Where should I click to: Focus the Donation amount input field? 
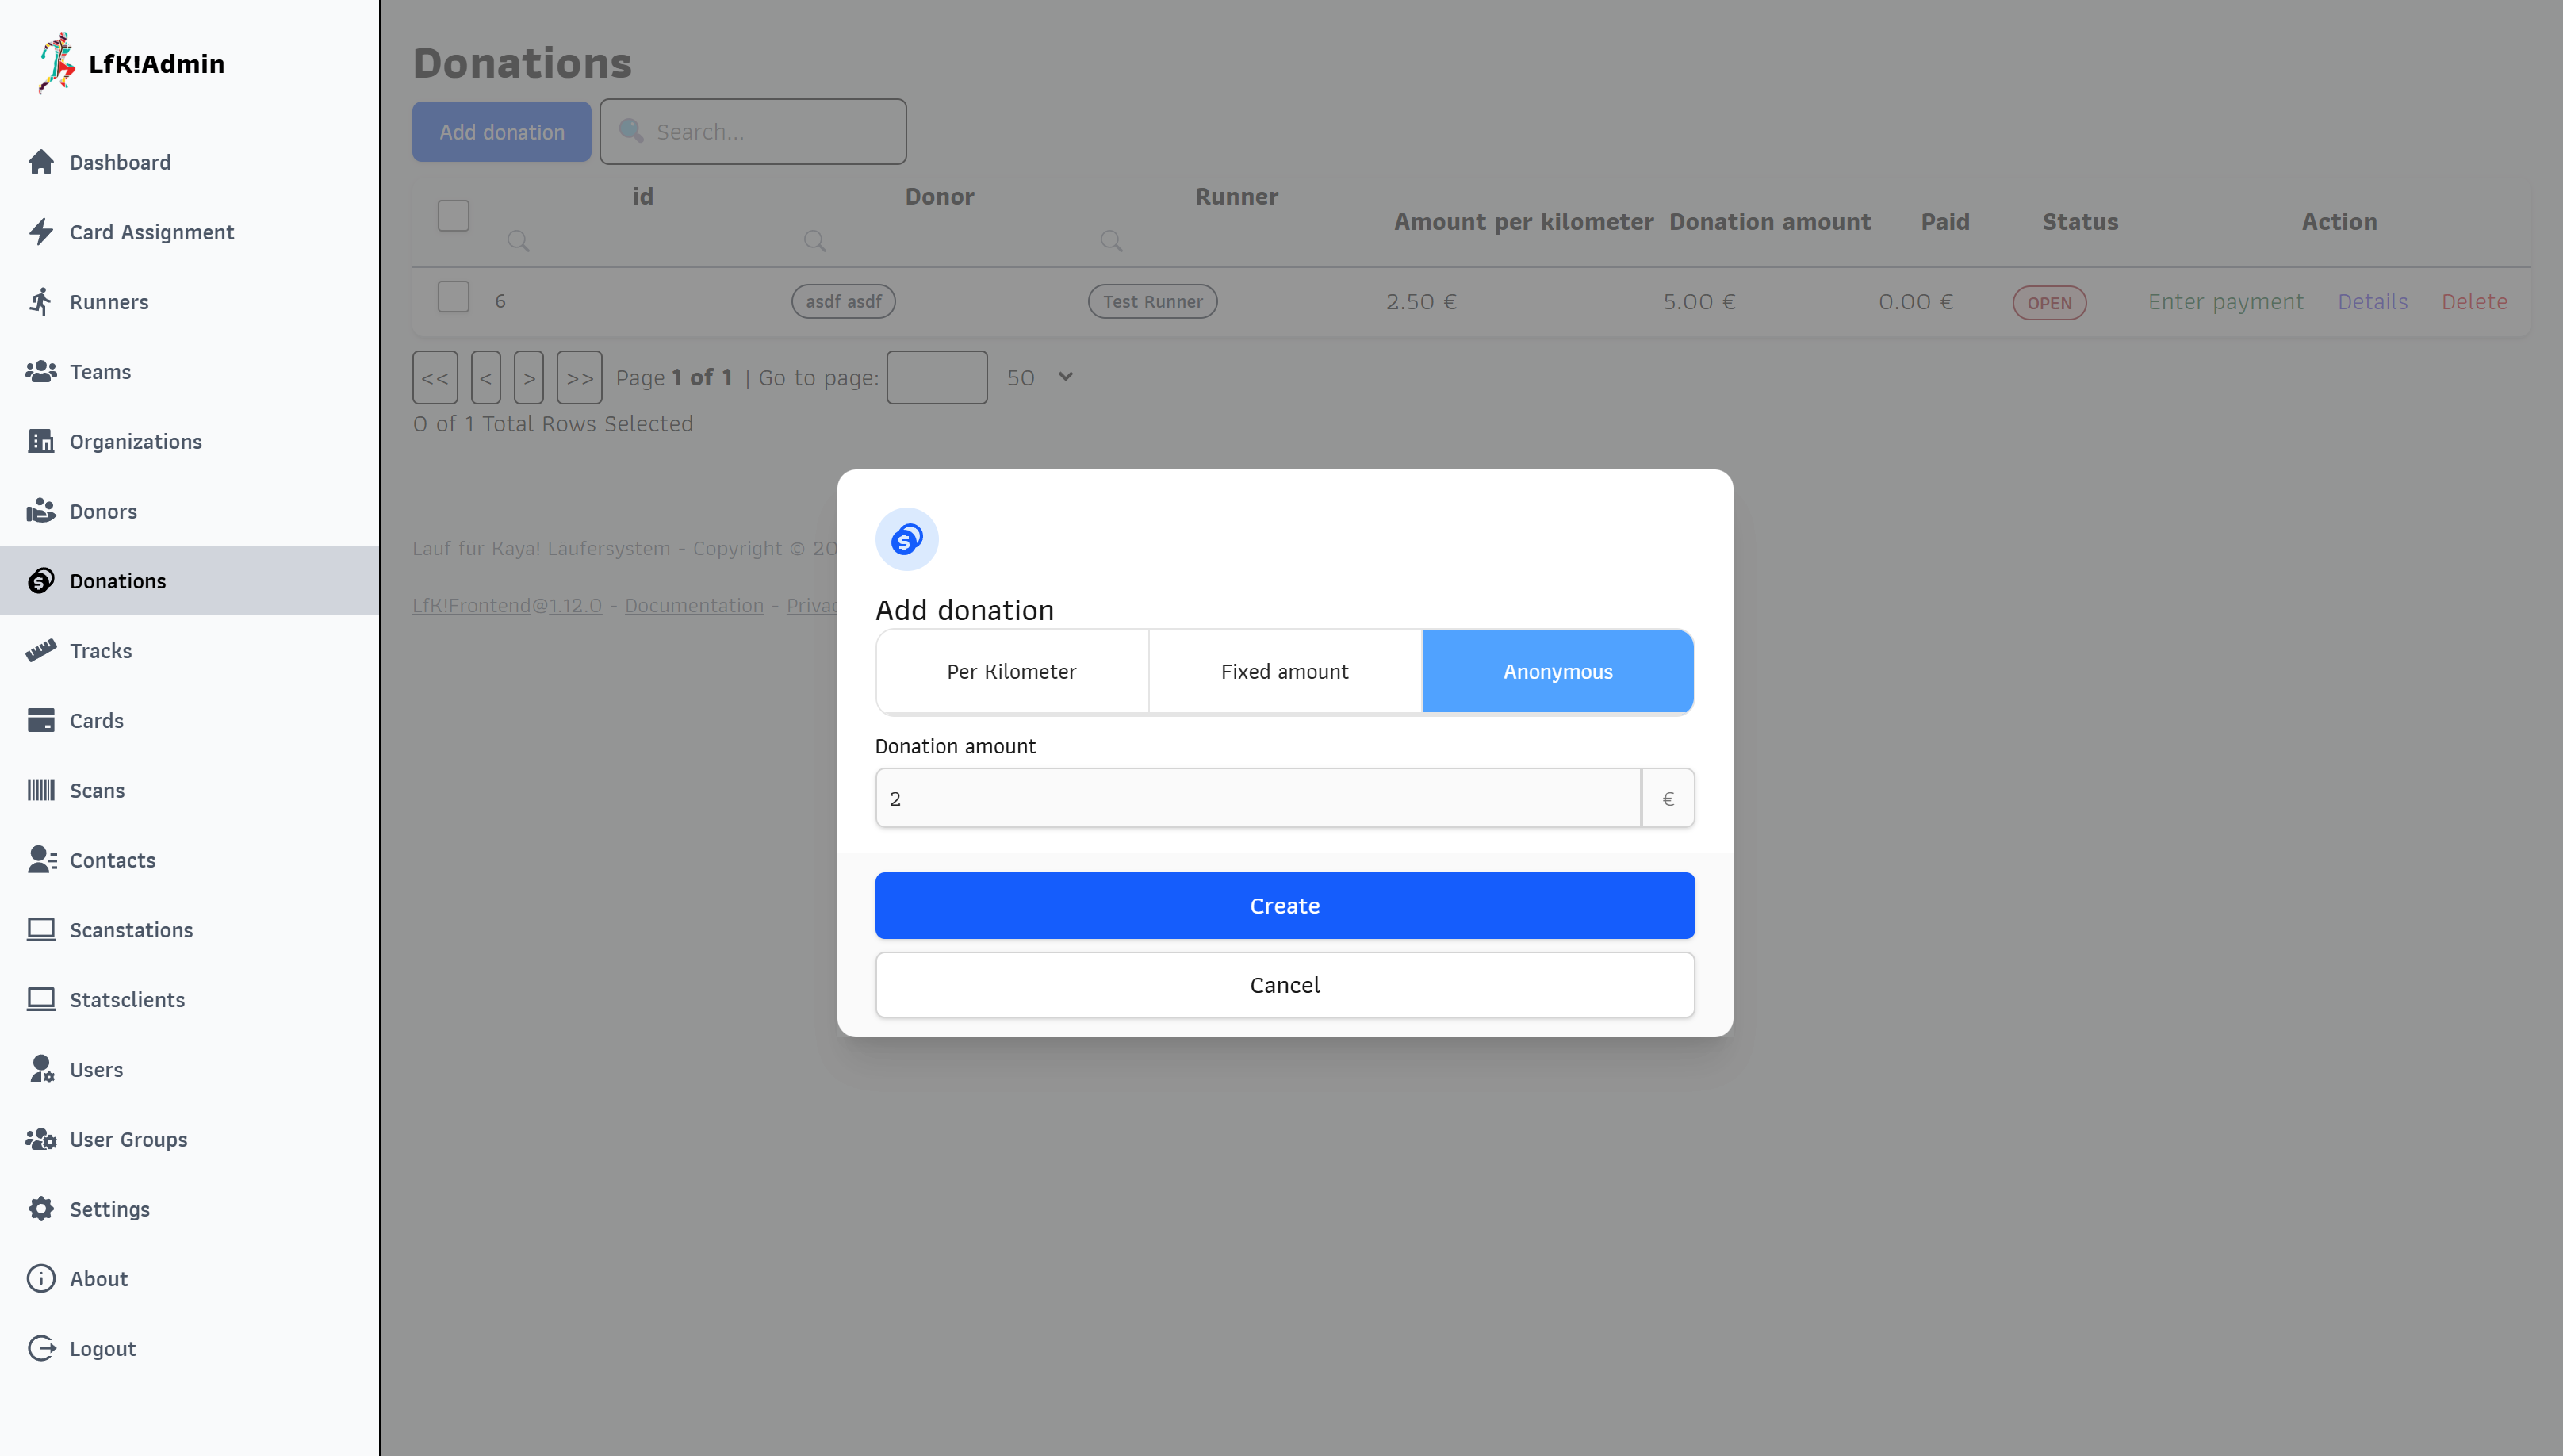(x=1257, y=798)
